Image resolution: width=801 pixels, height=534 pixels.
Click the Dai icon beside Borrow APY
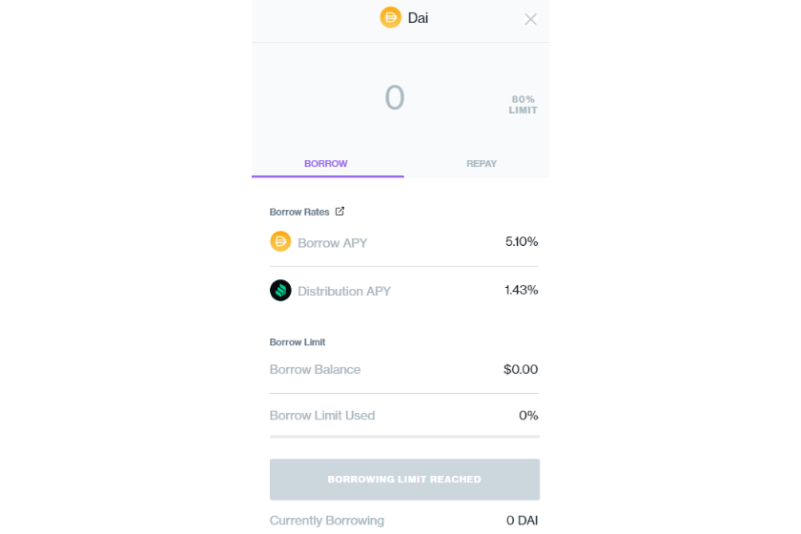point(280,241)
